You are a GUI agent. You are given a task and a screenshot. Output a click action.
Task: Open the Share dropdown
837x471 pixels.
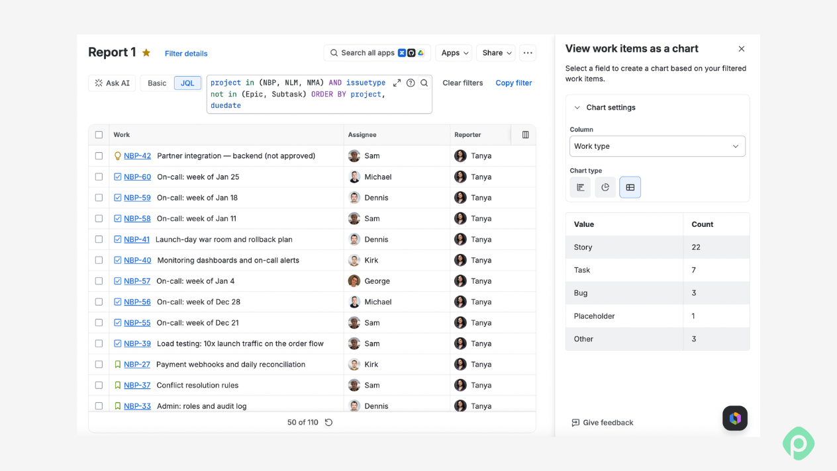[x=496, y=53]
